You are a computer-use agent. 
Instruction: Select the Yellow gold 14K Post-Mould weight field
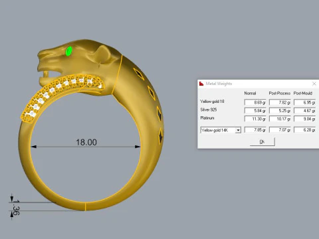tap(305, 130)
